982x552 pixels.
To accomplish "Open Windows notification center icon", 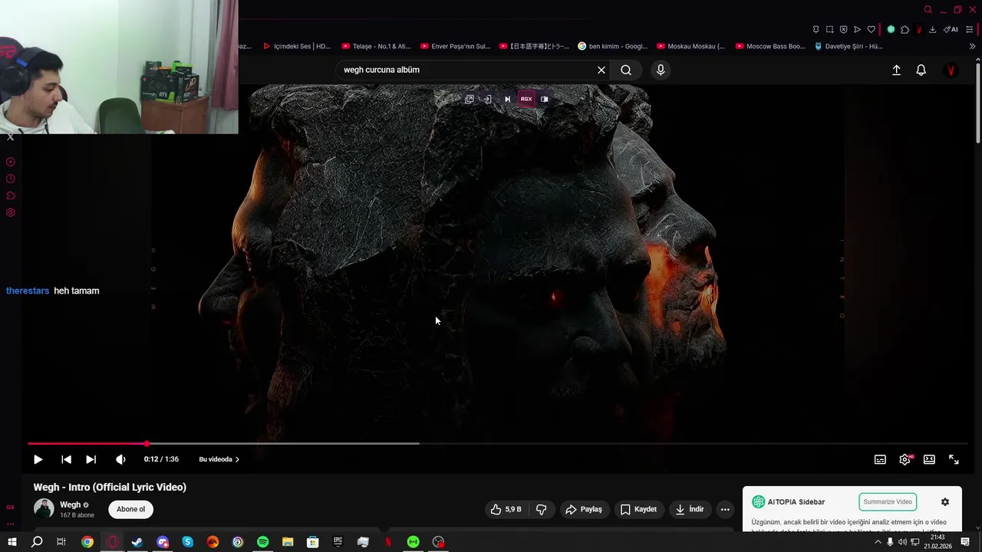I will pos(965,542).
